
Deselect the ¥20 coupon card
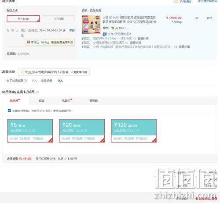82,131
